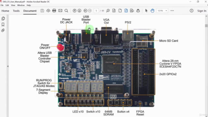208x117 pixels.
Task: Click the '64MB SDRAM' label
Action: coord(108,113)
